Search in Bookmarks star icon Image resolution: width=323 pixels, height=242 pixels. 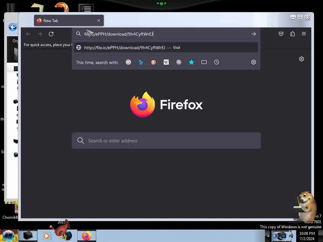(x=191, y=62)
